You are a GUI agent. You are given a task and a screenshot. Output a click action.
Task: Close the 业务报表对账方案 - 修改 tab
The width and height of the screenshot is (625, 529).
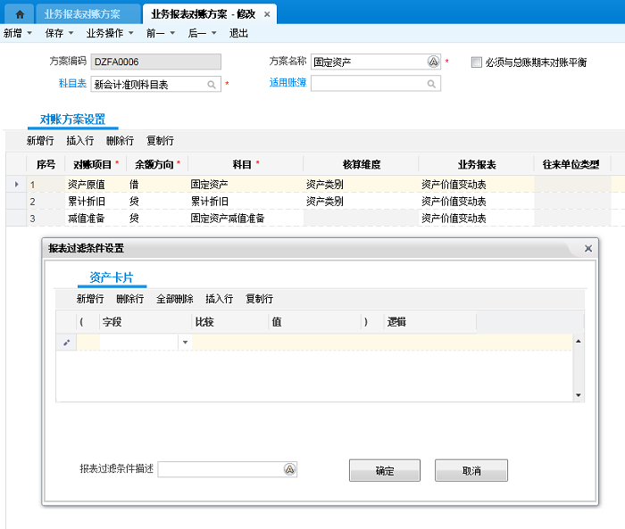(x=267, y=14)
